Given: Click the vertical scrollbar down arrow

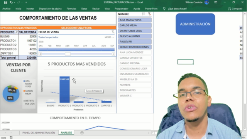Looking at the screenshot, I should tap(245, 129).
